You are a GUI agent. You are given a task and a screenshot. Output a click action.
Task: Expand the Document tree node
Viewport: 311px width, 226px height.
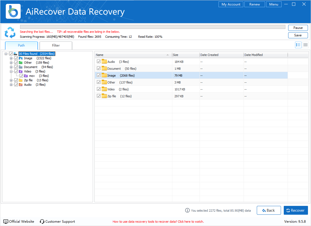[11, 67]
